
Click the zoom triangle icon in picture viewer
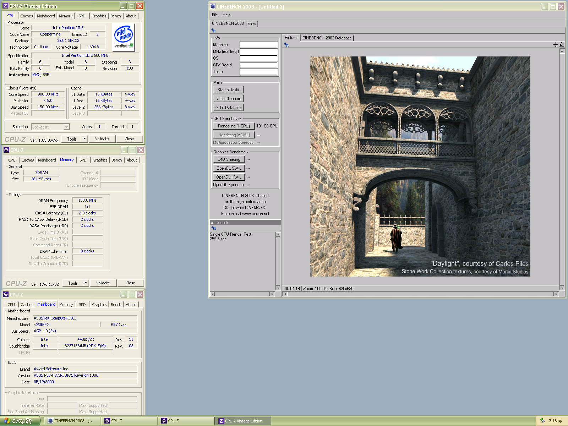point(562,45)
